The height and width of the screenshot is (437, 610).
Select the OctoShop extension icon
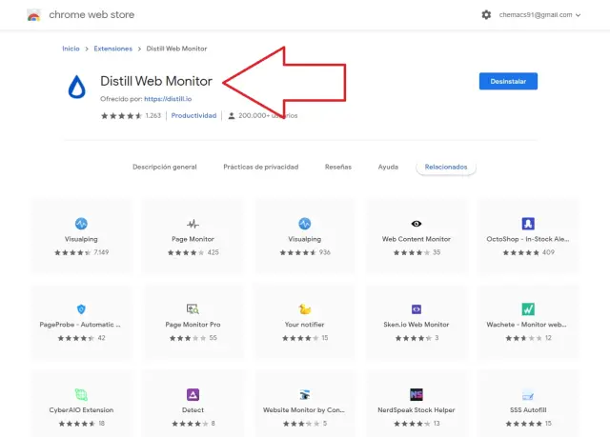pos(527,224)
